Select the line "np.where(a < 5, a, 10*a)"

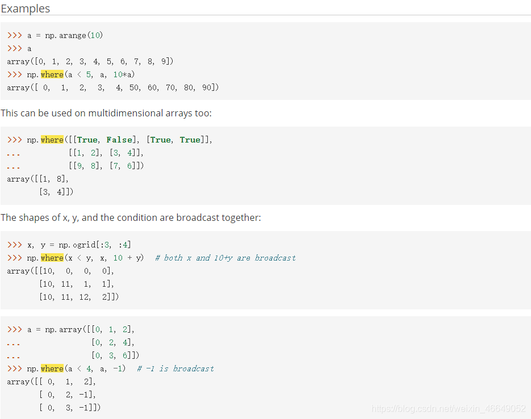81,74
